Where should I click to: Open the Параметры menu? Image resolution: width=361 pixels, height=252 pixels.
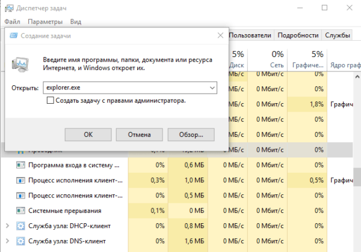[45, 22]
